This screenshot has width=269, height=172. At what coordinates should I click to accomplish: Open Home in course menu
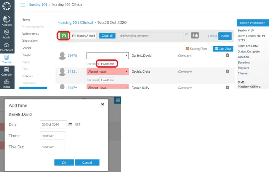[x=26, y=20]
